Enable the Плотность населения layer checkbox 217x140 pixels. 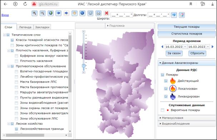(x=16, y=61)
